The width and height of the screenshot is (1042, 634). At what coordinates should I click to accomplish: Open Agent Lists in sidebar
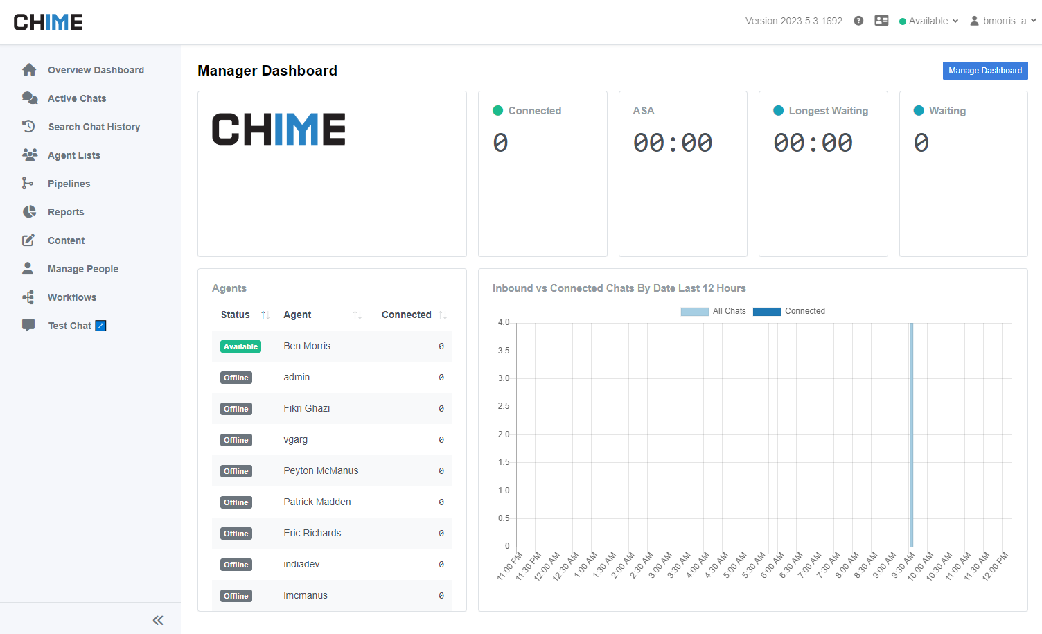pyautogui.click(x=73, y=155)
